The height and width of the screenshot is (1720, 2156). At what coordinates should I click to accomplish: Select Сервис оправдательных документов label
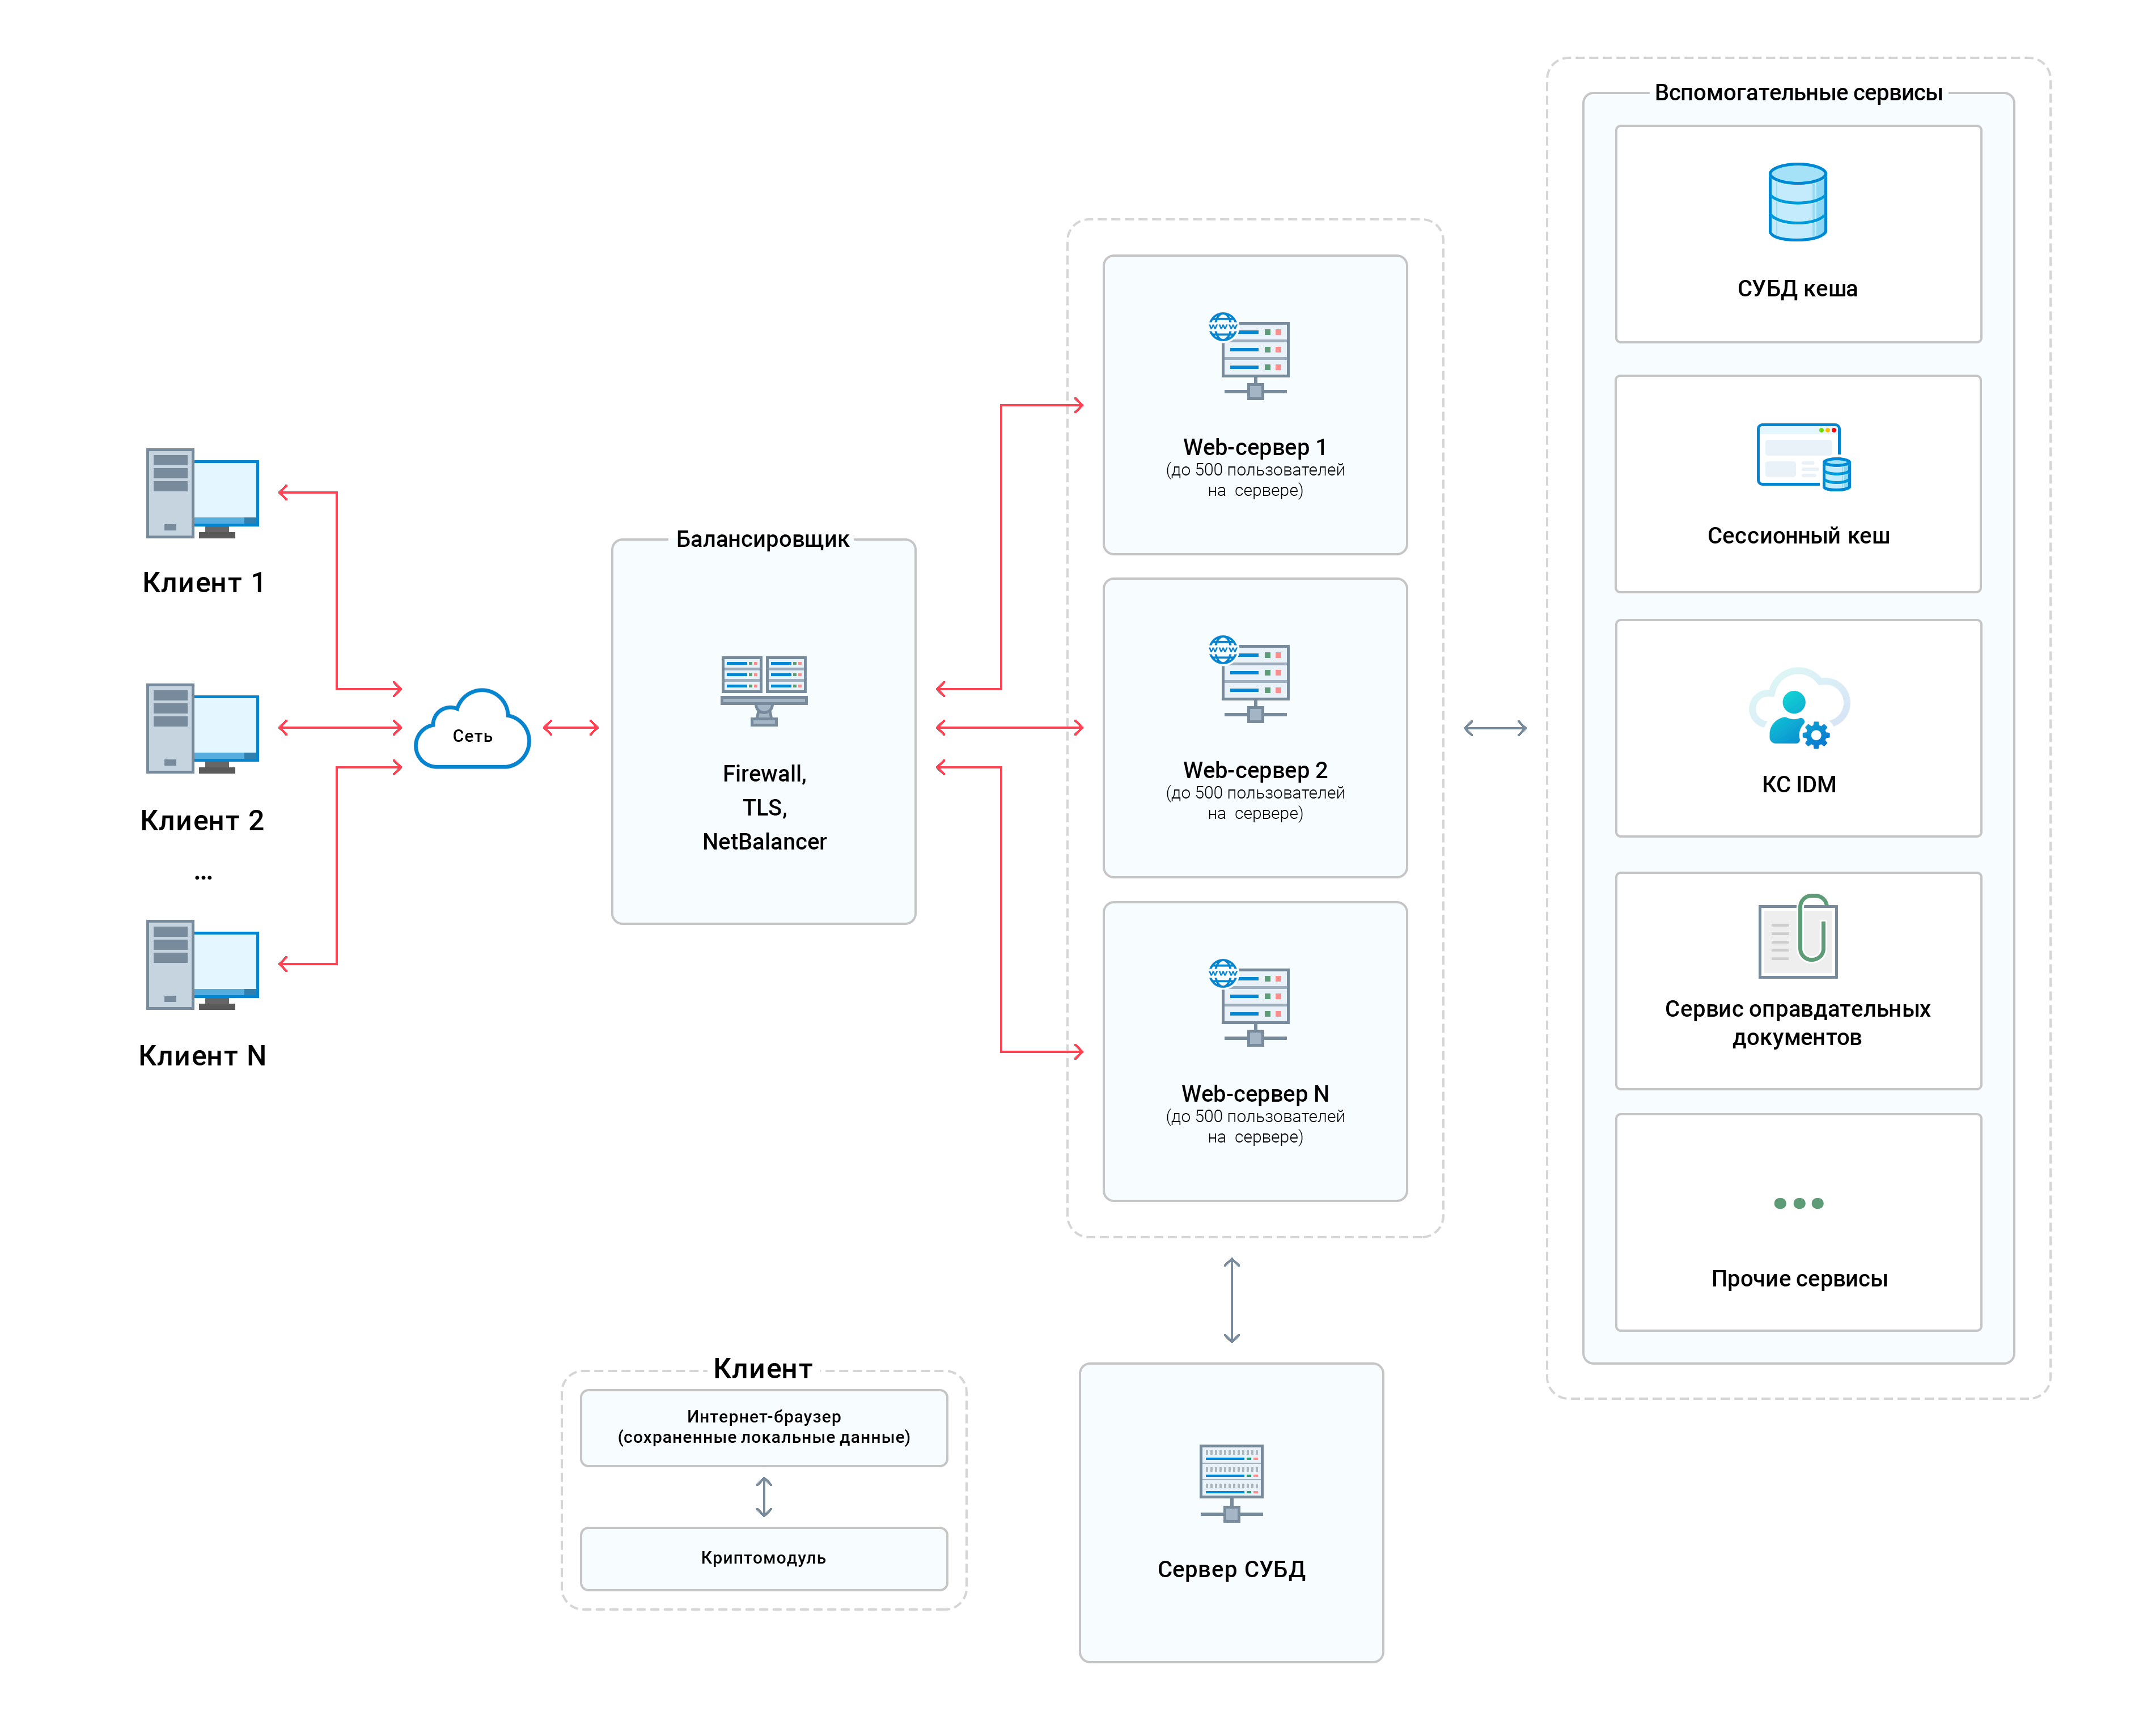[1797, 1023]
